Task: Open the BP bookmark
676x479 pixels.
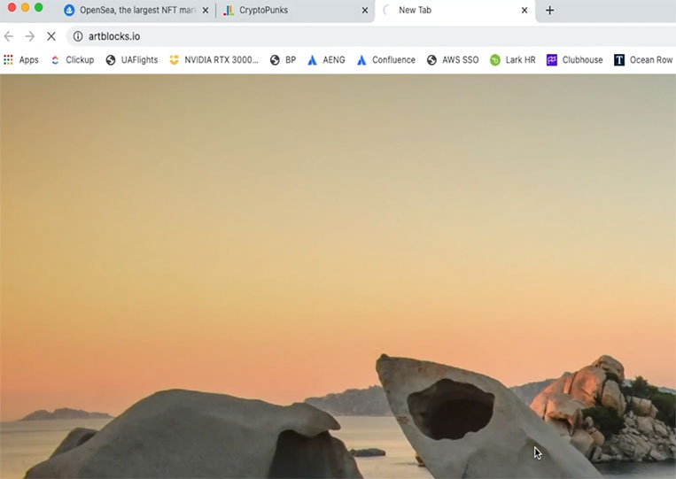Action: (x=284, y=60)
